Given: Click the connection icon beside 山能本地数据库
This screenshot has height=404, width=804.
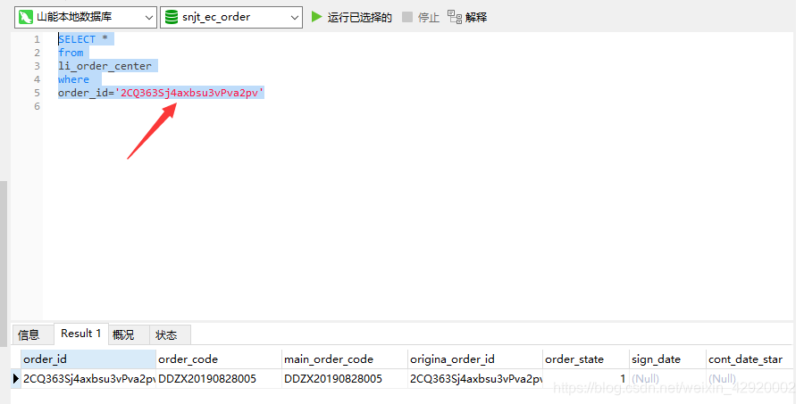Looking at the screenshot, I should point(26,18).
